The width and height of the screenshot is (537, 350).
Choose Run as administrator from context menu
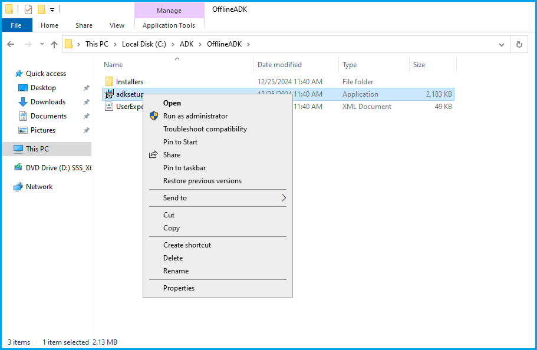pos(195,116)
